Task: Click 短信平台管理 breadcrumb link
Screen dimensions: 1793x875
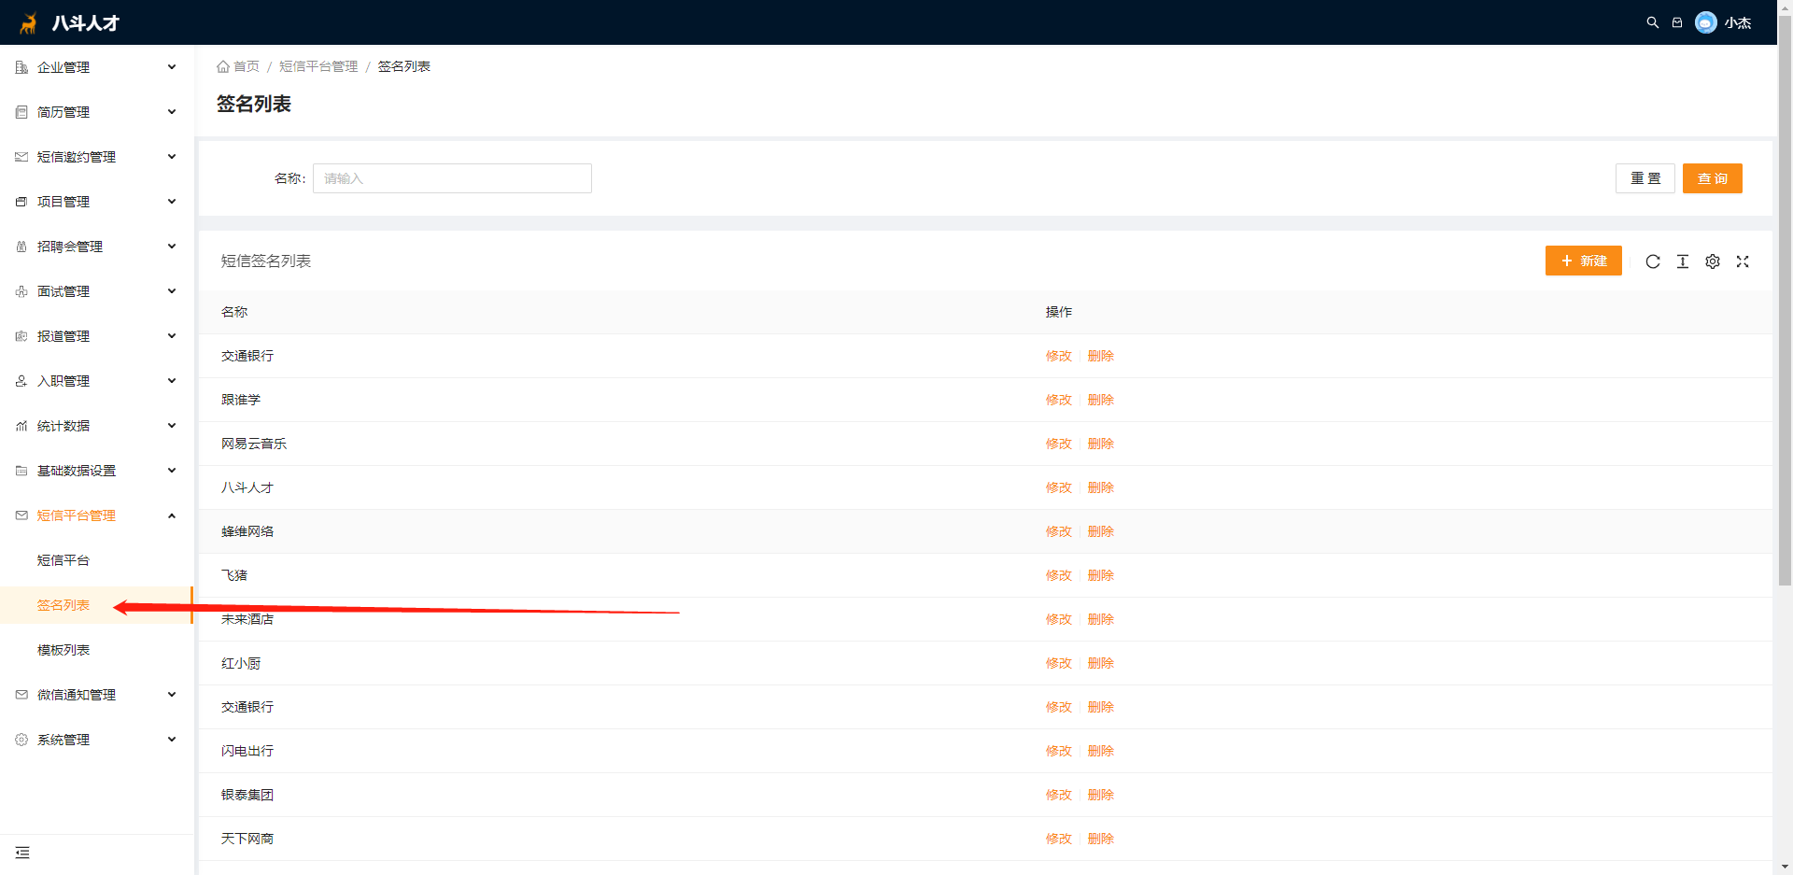Action: coord(318,66)
